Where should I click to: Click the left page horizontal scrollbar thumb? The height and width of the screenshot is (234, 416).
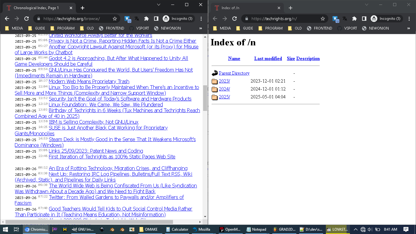pyautogui.click(x=89, y=222)
